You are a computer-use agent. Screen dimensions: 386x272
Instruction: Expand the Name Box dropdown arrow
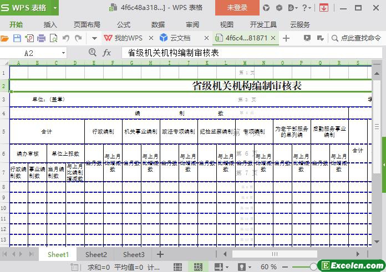point(63,53)
